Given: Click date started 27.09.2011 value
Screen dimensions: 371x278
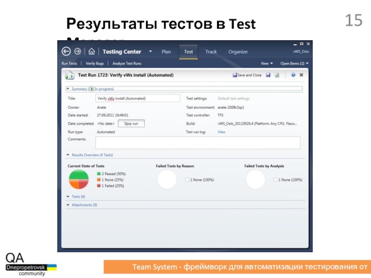Looking at the screenshot, I should tap(113, 115).
